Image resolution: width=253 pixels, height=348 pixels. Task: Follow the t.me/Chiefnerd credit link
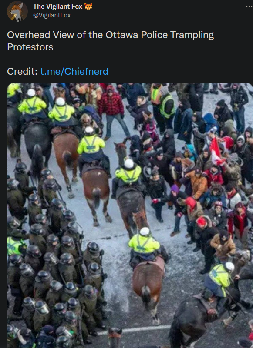pos(74,71)
